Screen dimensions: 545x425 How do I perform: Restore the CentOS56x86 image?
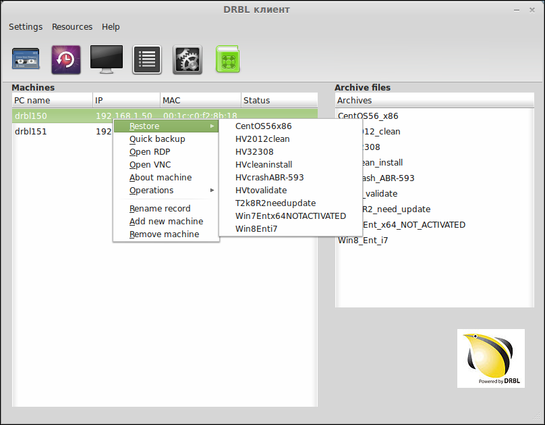(291, 126)
